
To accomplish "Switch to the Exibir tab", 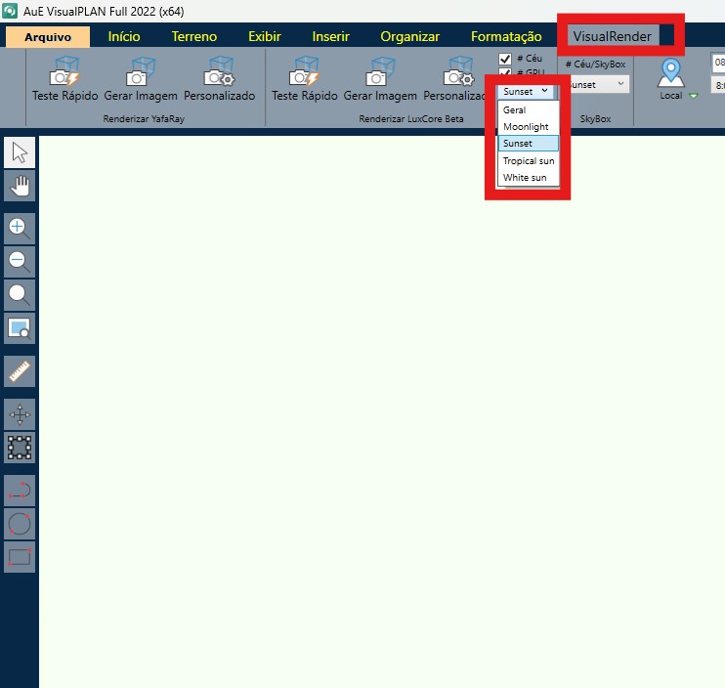I will 265,36.
